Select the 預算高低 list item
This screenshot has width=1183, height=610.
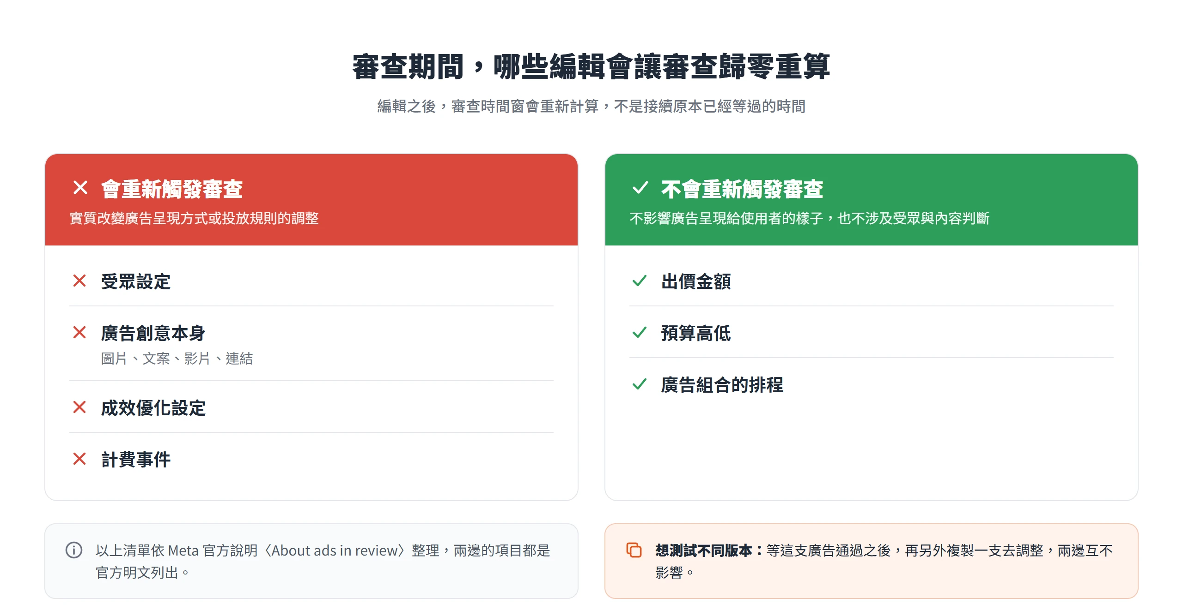pos(872,333)
